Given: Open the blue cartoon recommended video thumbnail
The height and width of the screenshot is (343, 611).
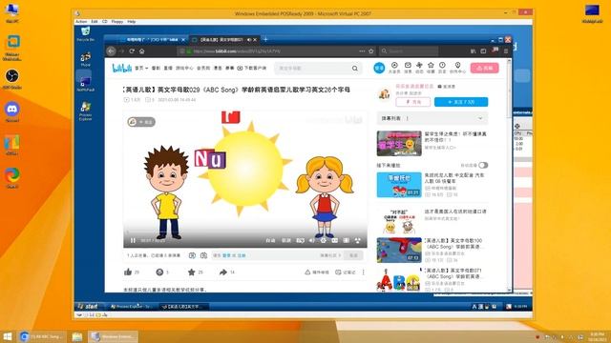Looking at the screenshot, I should coord(399,185).
